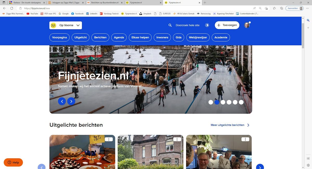Show the previous hero banner slide

pos(62,101)
